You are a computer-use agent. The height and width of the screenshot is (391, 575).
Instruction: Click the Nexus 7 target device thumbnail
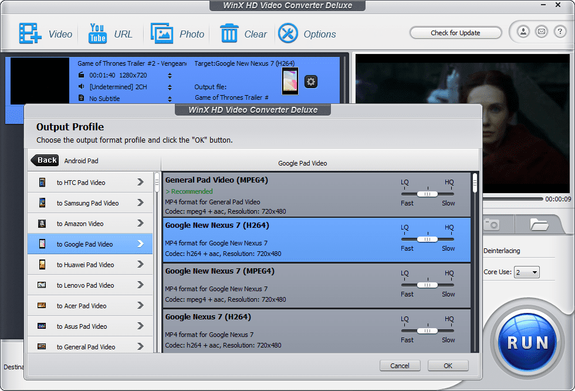[x=290, y=81]
